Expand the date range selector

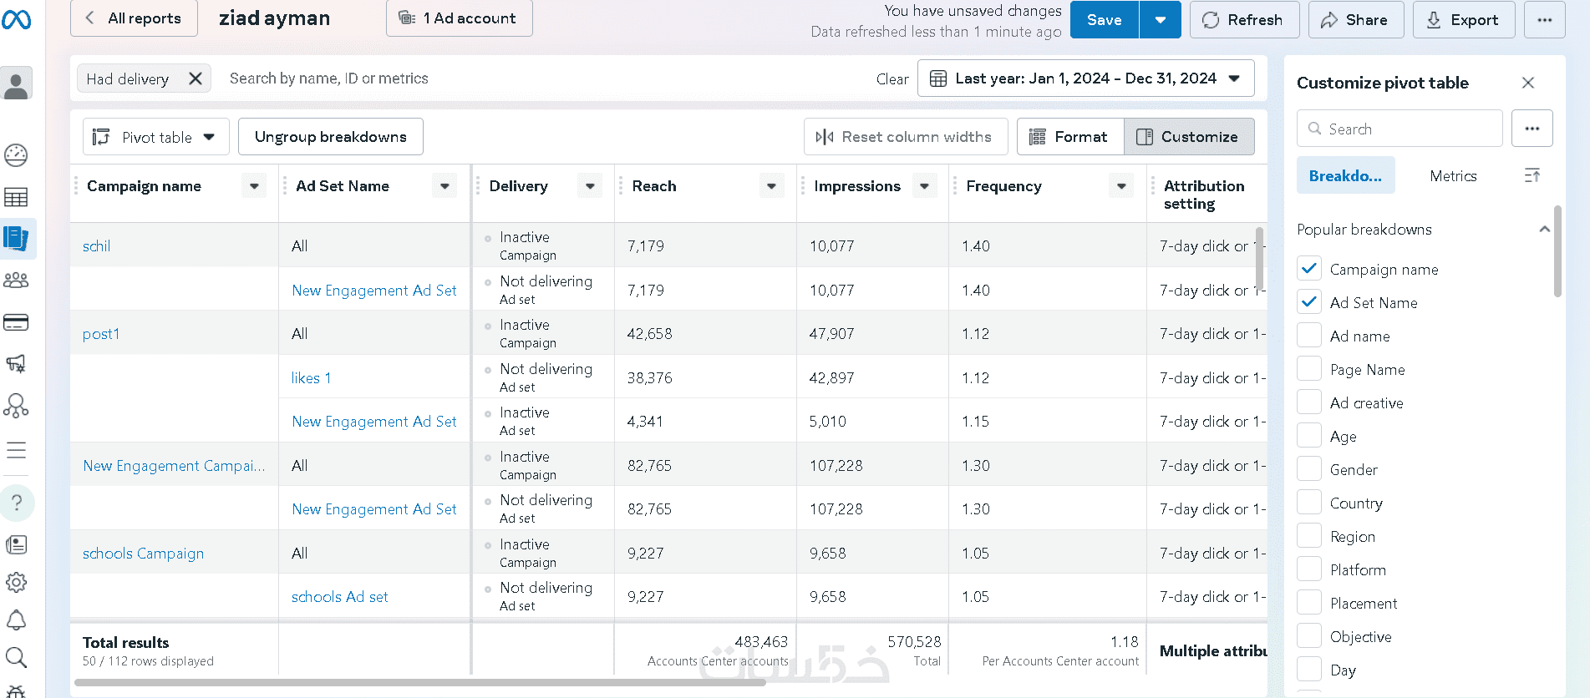(x=1085, y=78)
